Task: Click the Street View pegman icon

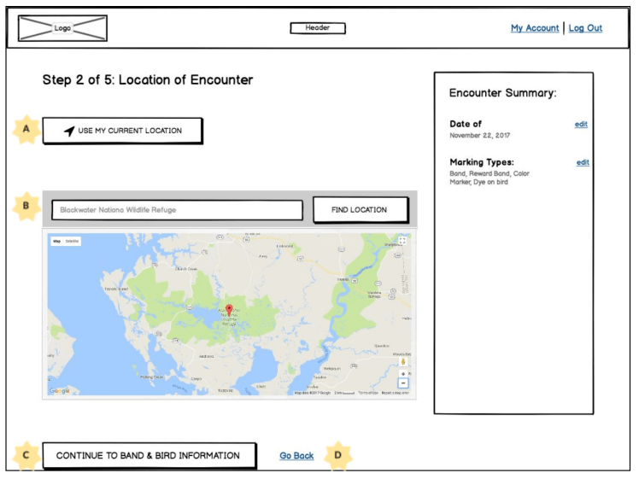Action: 403,362
